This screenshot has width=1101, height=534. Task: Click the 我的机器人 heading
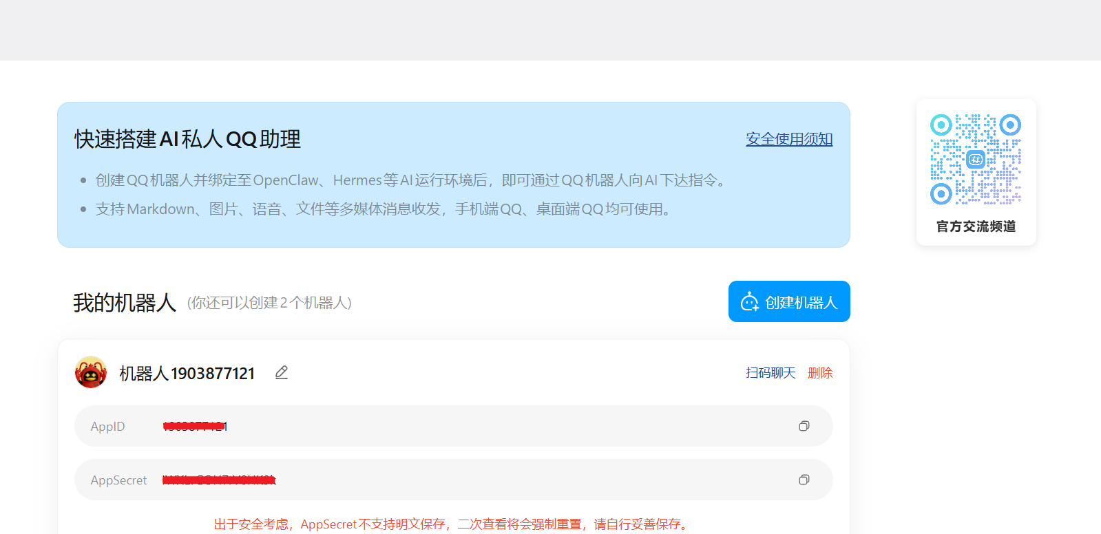click(x=125, y=303)
